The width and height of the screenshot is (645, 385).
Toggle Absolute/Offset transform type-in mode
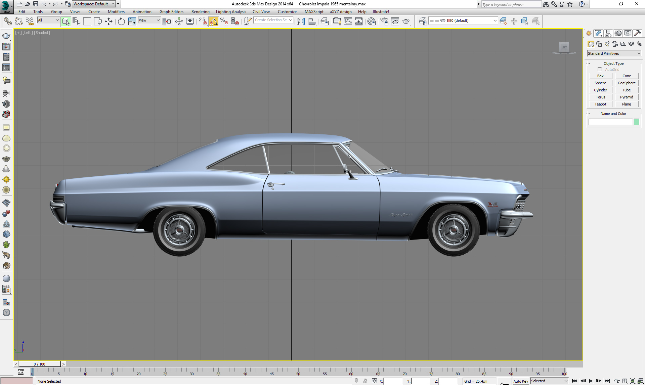374,381
